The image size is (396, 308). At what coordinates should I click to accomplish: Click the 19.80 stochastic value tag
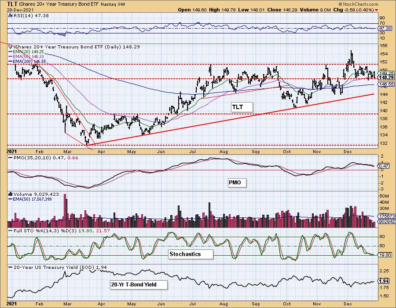(x=385, y=255)
